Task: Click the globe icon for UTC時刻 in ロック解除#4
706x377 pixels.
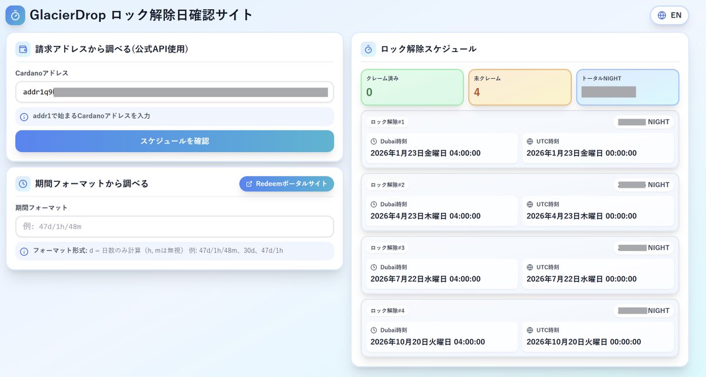Action: [x=530, y=330]
